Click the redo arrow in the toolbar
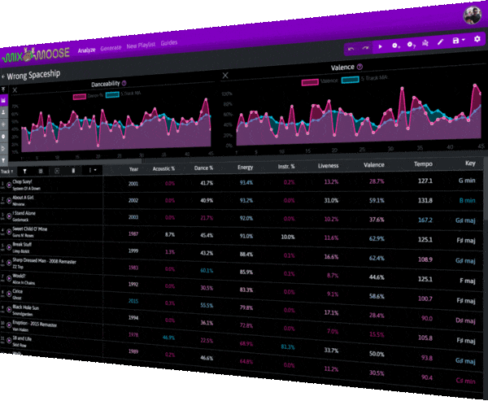The height and width of the screenshot is (401, 488). (x=365, y=48)
